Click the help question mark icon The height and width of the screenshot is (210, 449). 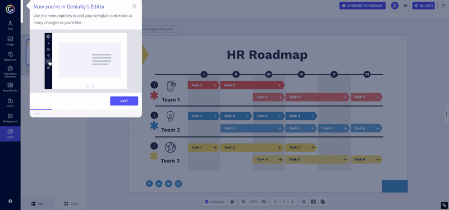tap(10, 201)
